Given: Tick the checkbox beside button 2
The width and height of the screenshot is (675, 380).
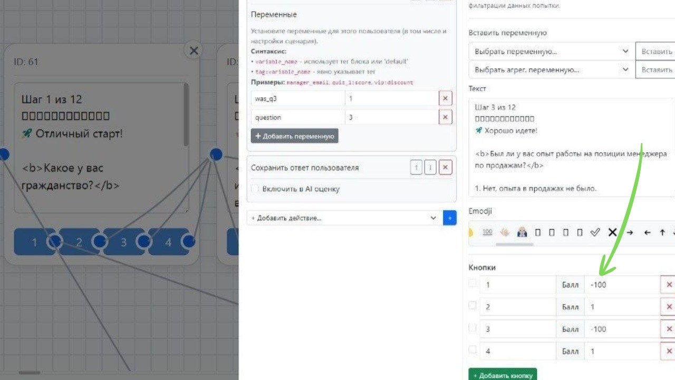Looking at the screenshot, I should [x=472, y=305].
